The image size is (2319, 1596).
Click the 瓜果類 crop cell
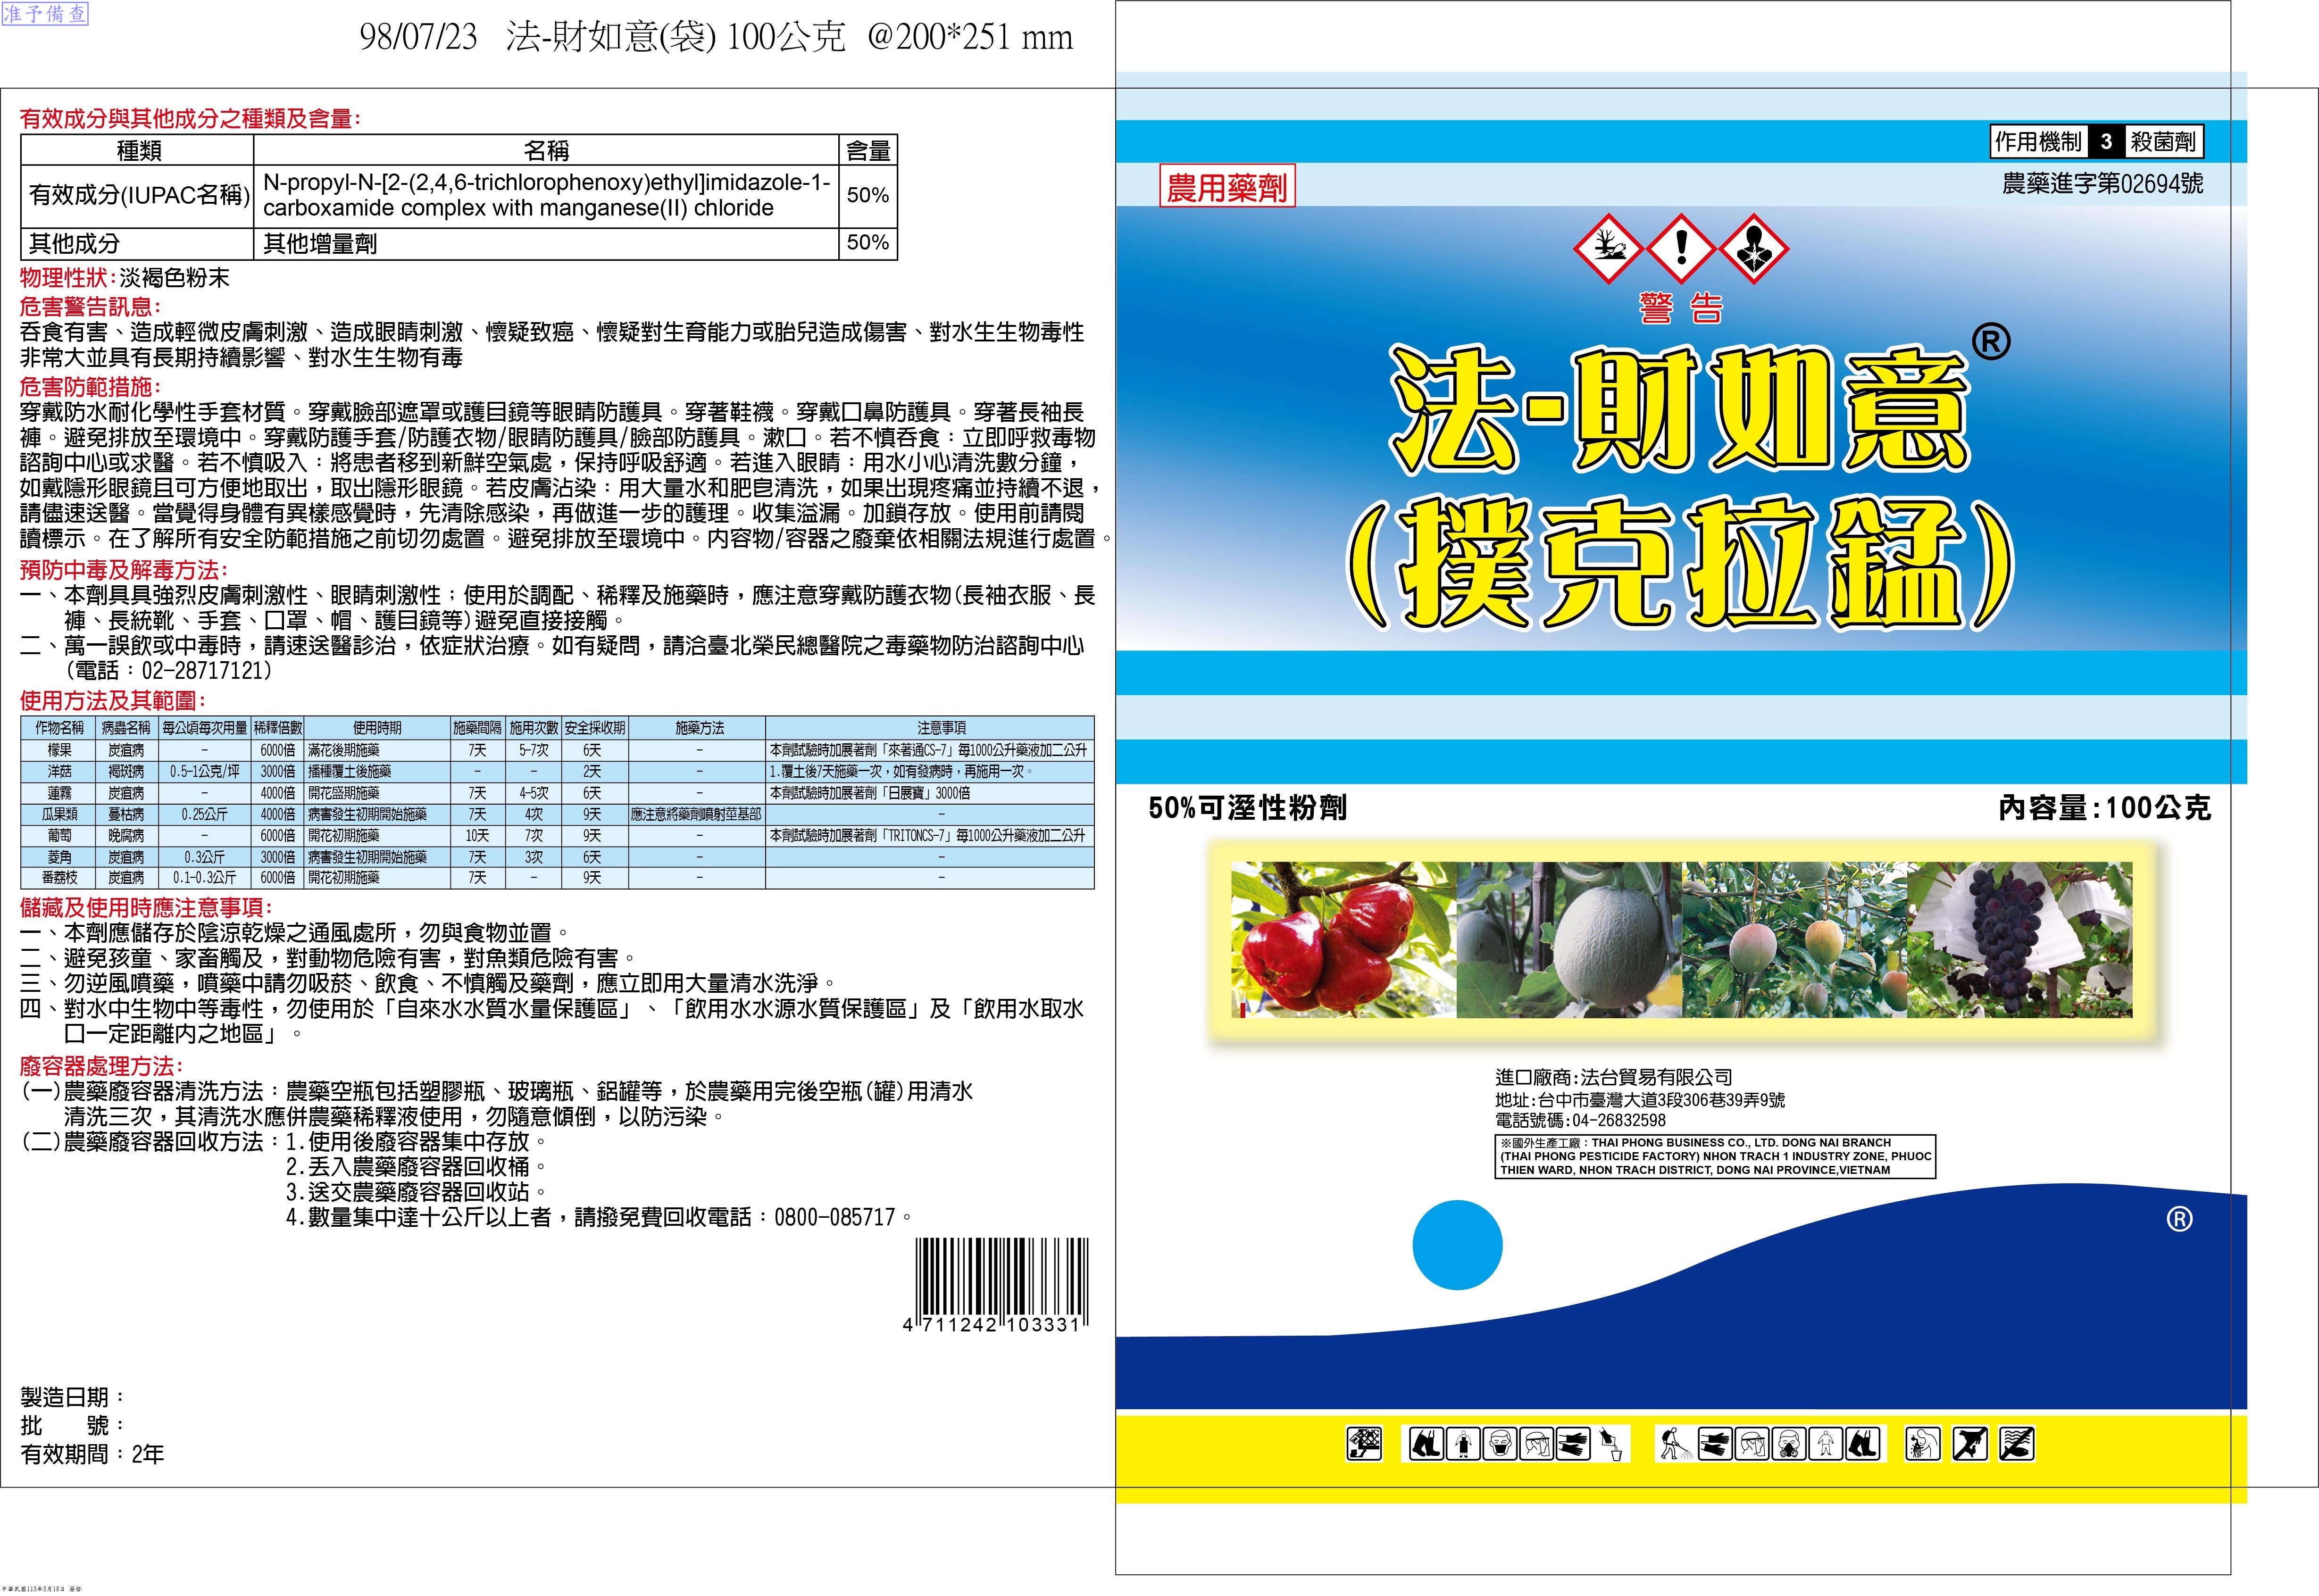[x=59, y=815]
